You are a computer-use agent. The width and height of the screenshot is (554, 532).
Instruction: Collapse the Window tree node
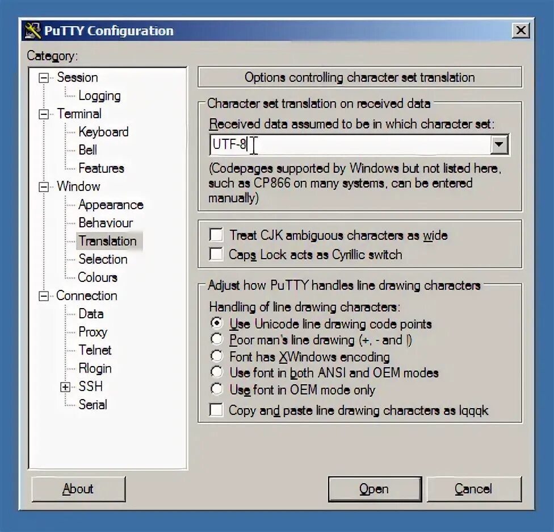pos(44,187)
